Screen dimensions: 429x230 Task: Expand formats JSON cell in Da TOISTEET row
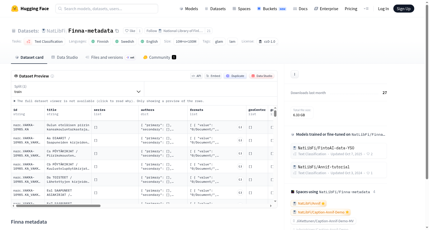click(x=240, y=180)
